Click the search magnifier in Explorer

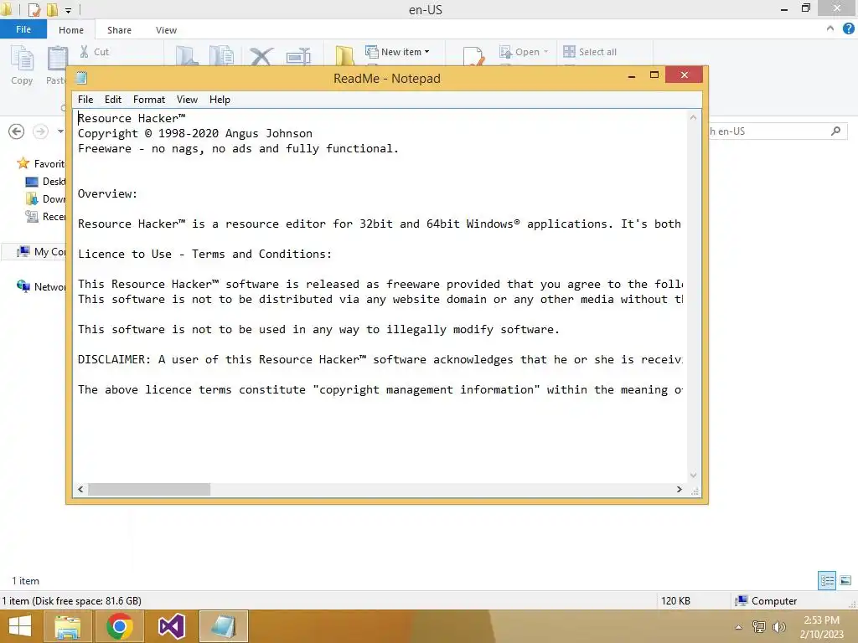pyautogui.click(x=835, y=131)
